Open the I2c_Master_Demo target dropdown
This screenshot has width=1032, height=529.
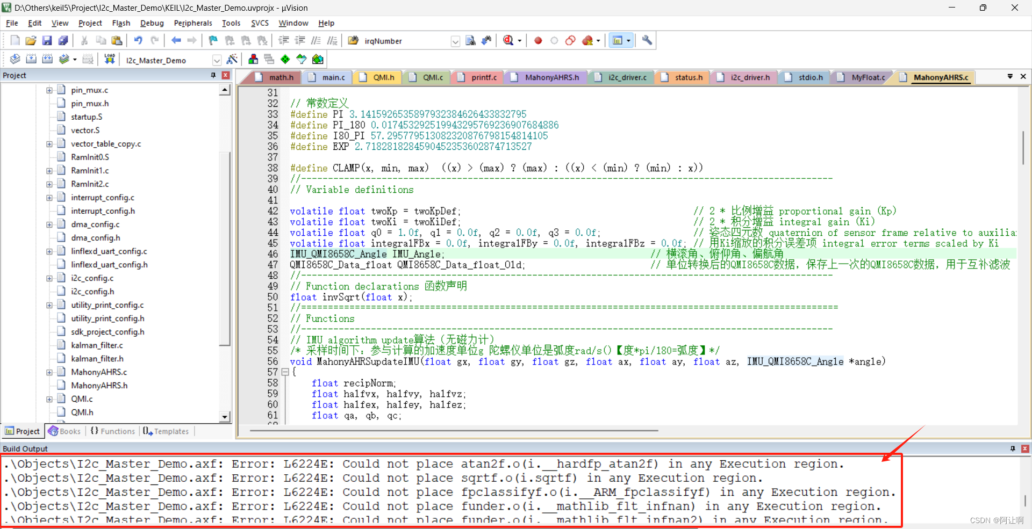pos(217,60)
